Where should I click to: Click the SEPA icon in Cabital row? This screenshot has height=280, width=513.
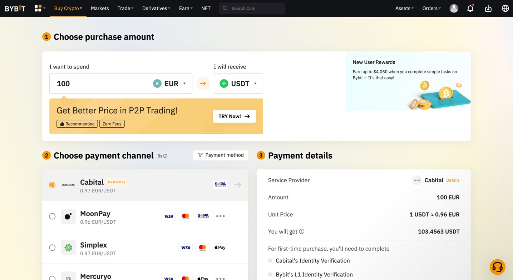point(220,185)
